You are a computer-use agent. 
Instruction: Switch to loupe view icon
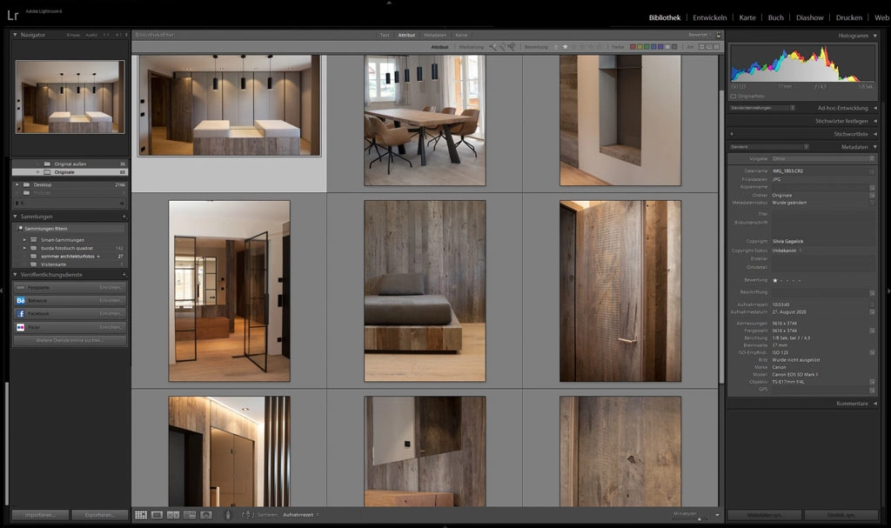157,515
